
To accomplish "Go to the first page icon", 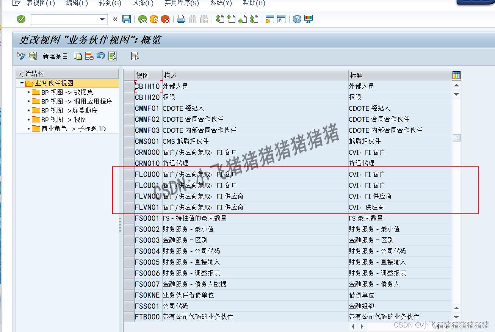I will [220, 19].
